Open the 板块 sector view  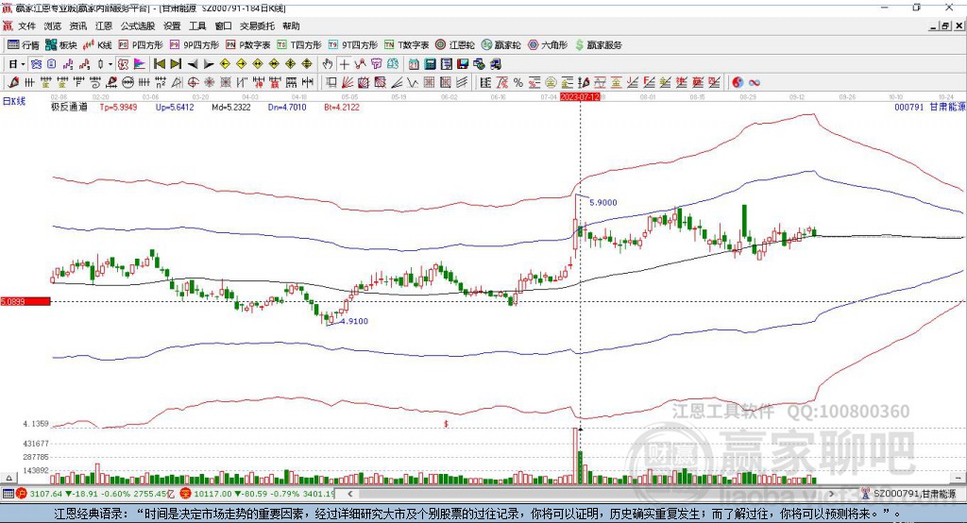[60, 45]
